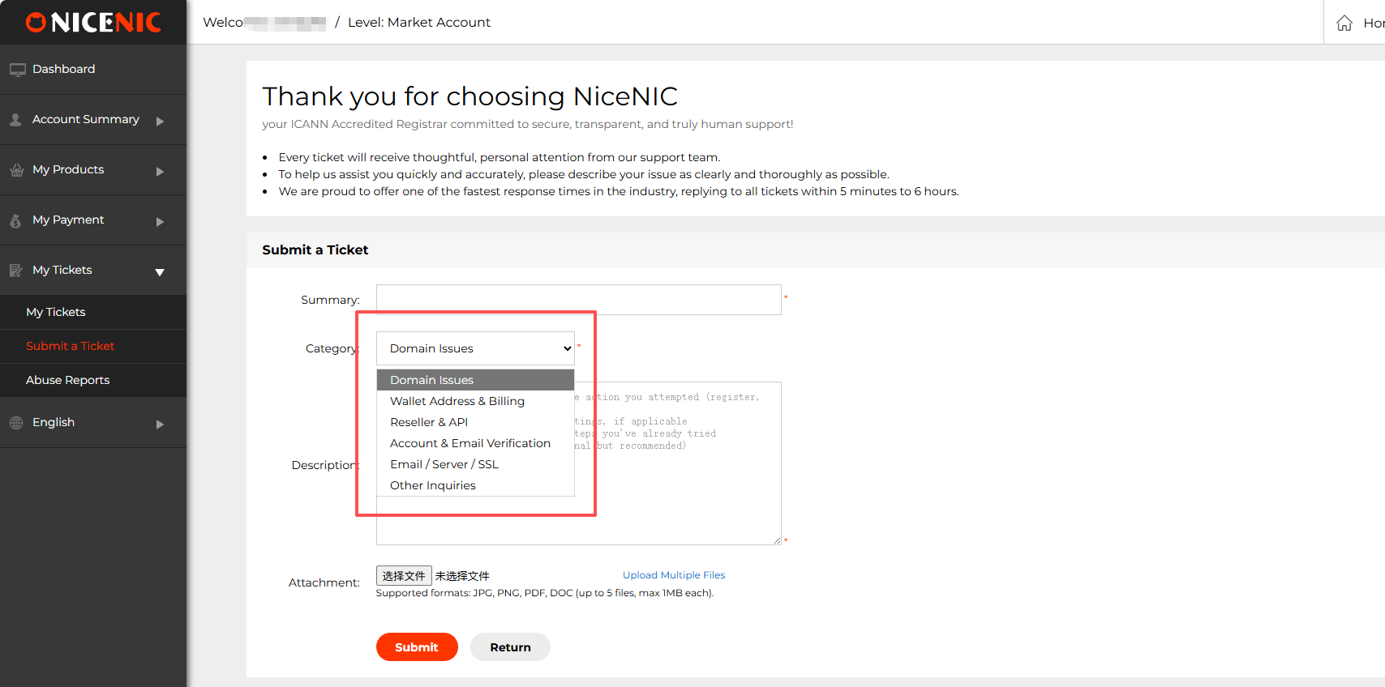Open Abuse Reports in sidebar
The image size is (1385, 687).
pyautogui.click(x=68, y=380)
